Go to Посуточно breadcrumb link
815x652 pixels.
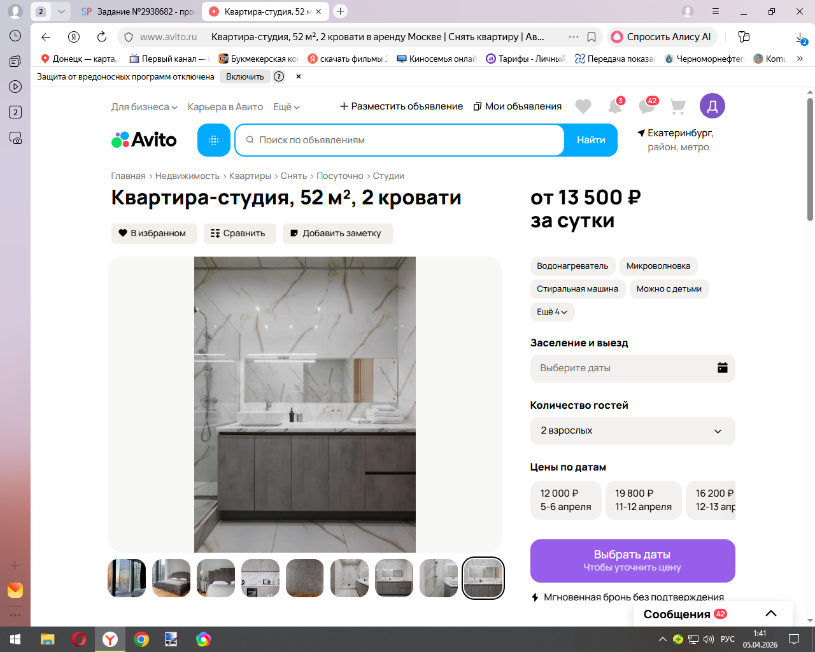point(340,176)
